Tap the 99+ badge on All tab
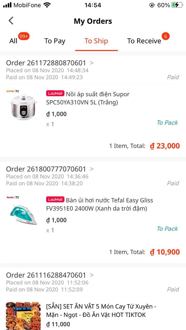Screen dimensions: 186x330 [24, 36]
